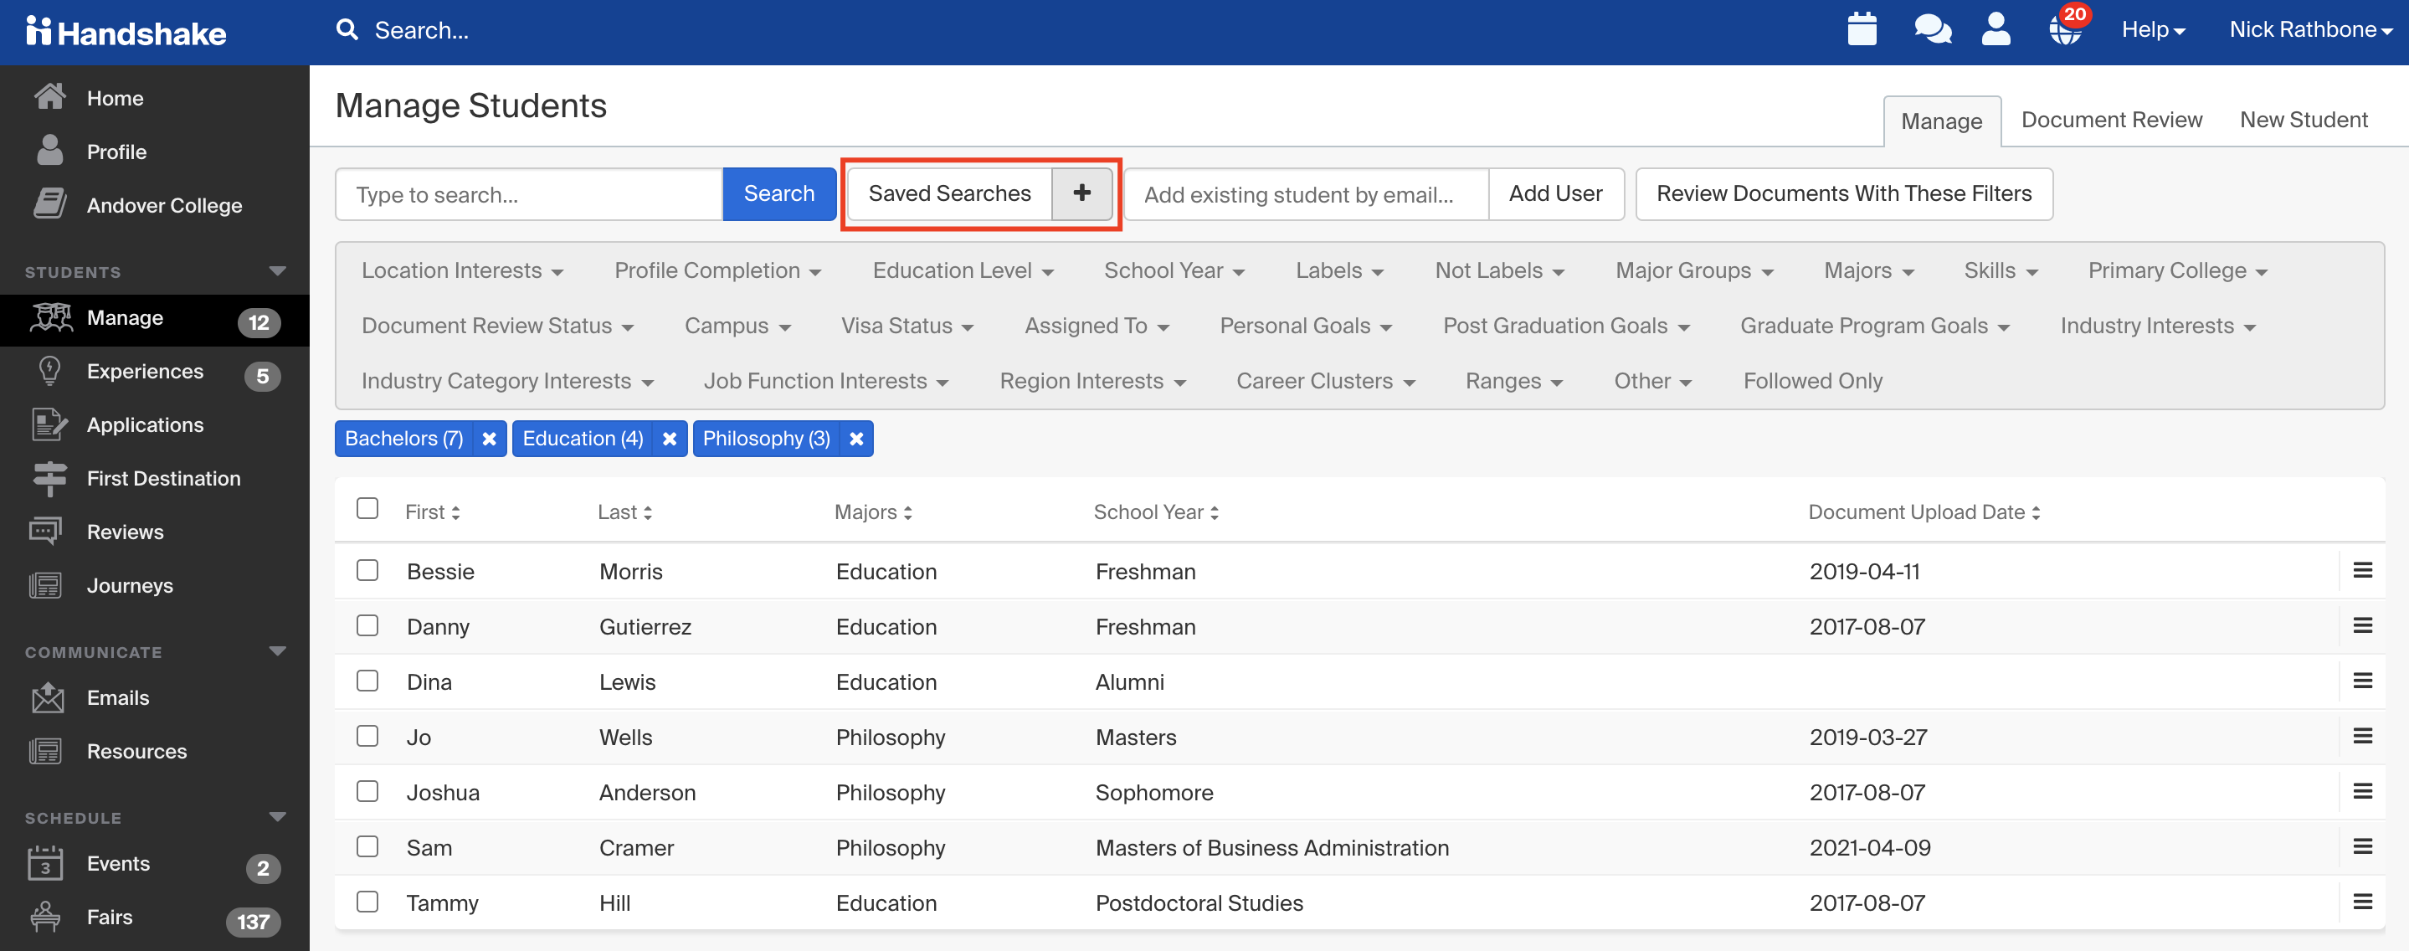Open the Visa Status filter dropdown

tap(907, 326)
